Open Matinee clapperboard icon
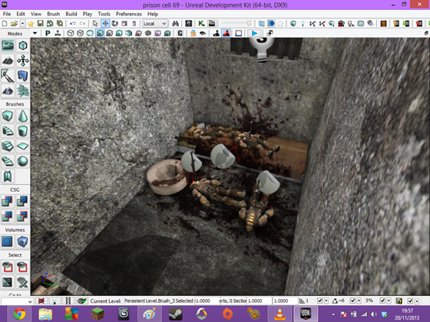Image resolution: width=430 pixels, height=322 pixels. pos(212,24)
